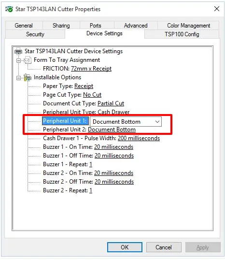Select Buzzer 1 On Time 20 milliseconds

113,147
